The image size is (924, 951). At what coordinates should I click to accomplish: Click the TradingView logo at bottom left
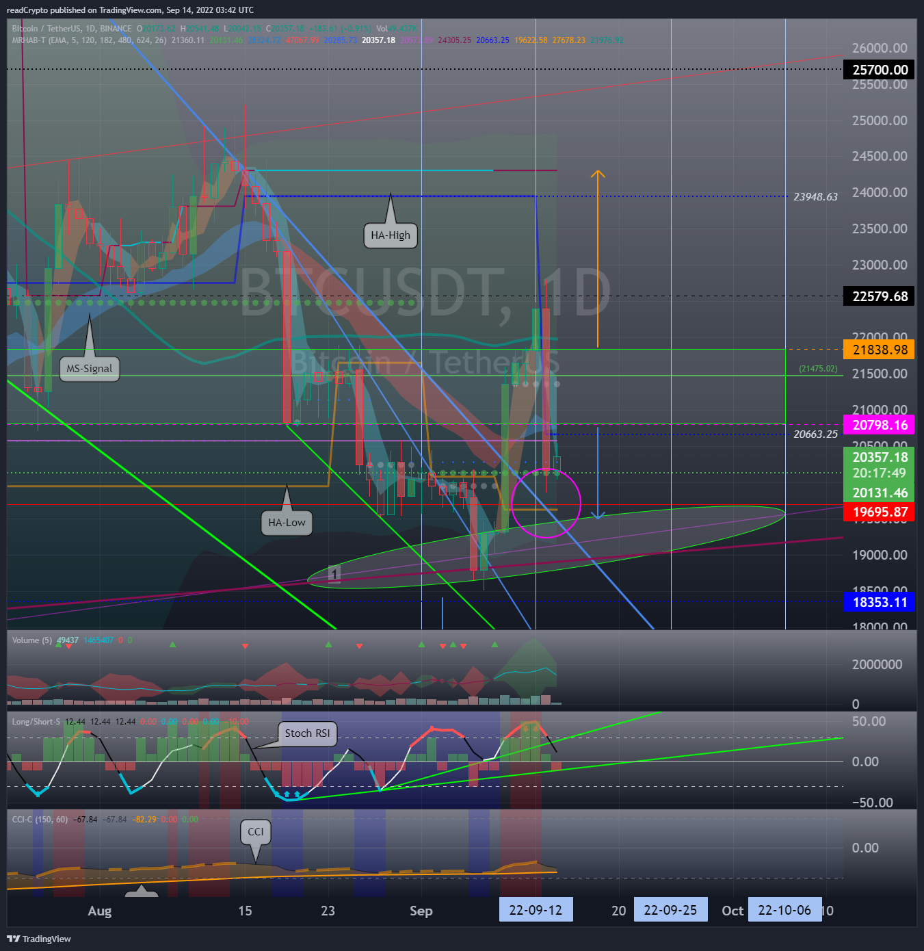(x=39, y=939)
